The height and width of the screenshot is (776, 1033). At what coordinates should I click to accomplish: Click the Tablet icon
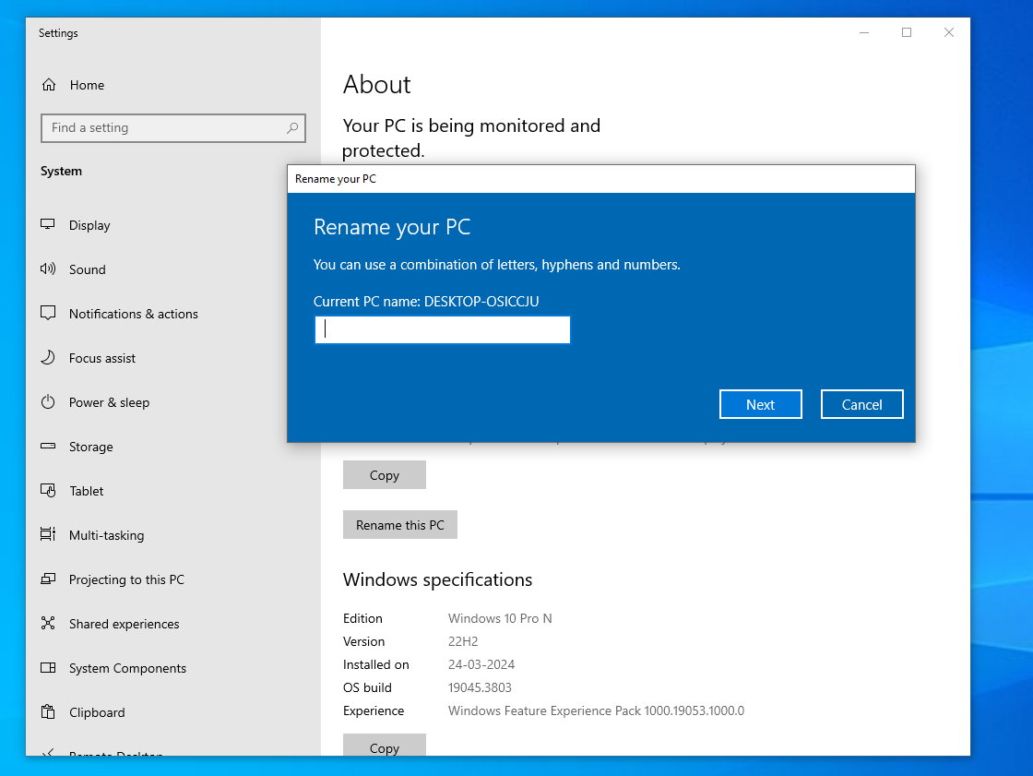tap(48, 491)
